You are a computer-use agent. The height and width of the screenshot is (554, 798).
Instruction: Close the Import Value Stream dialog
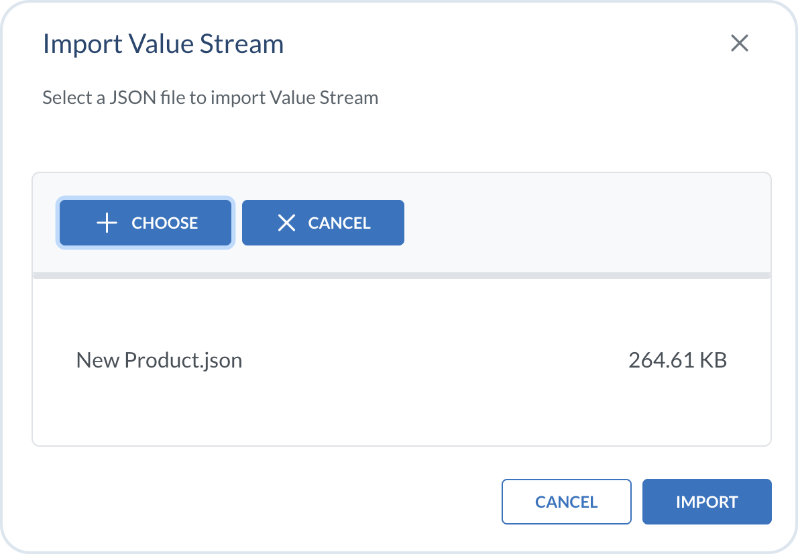(739, 44)
